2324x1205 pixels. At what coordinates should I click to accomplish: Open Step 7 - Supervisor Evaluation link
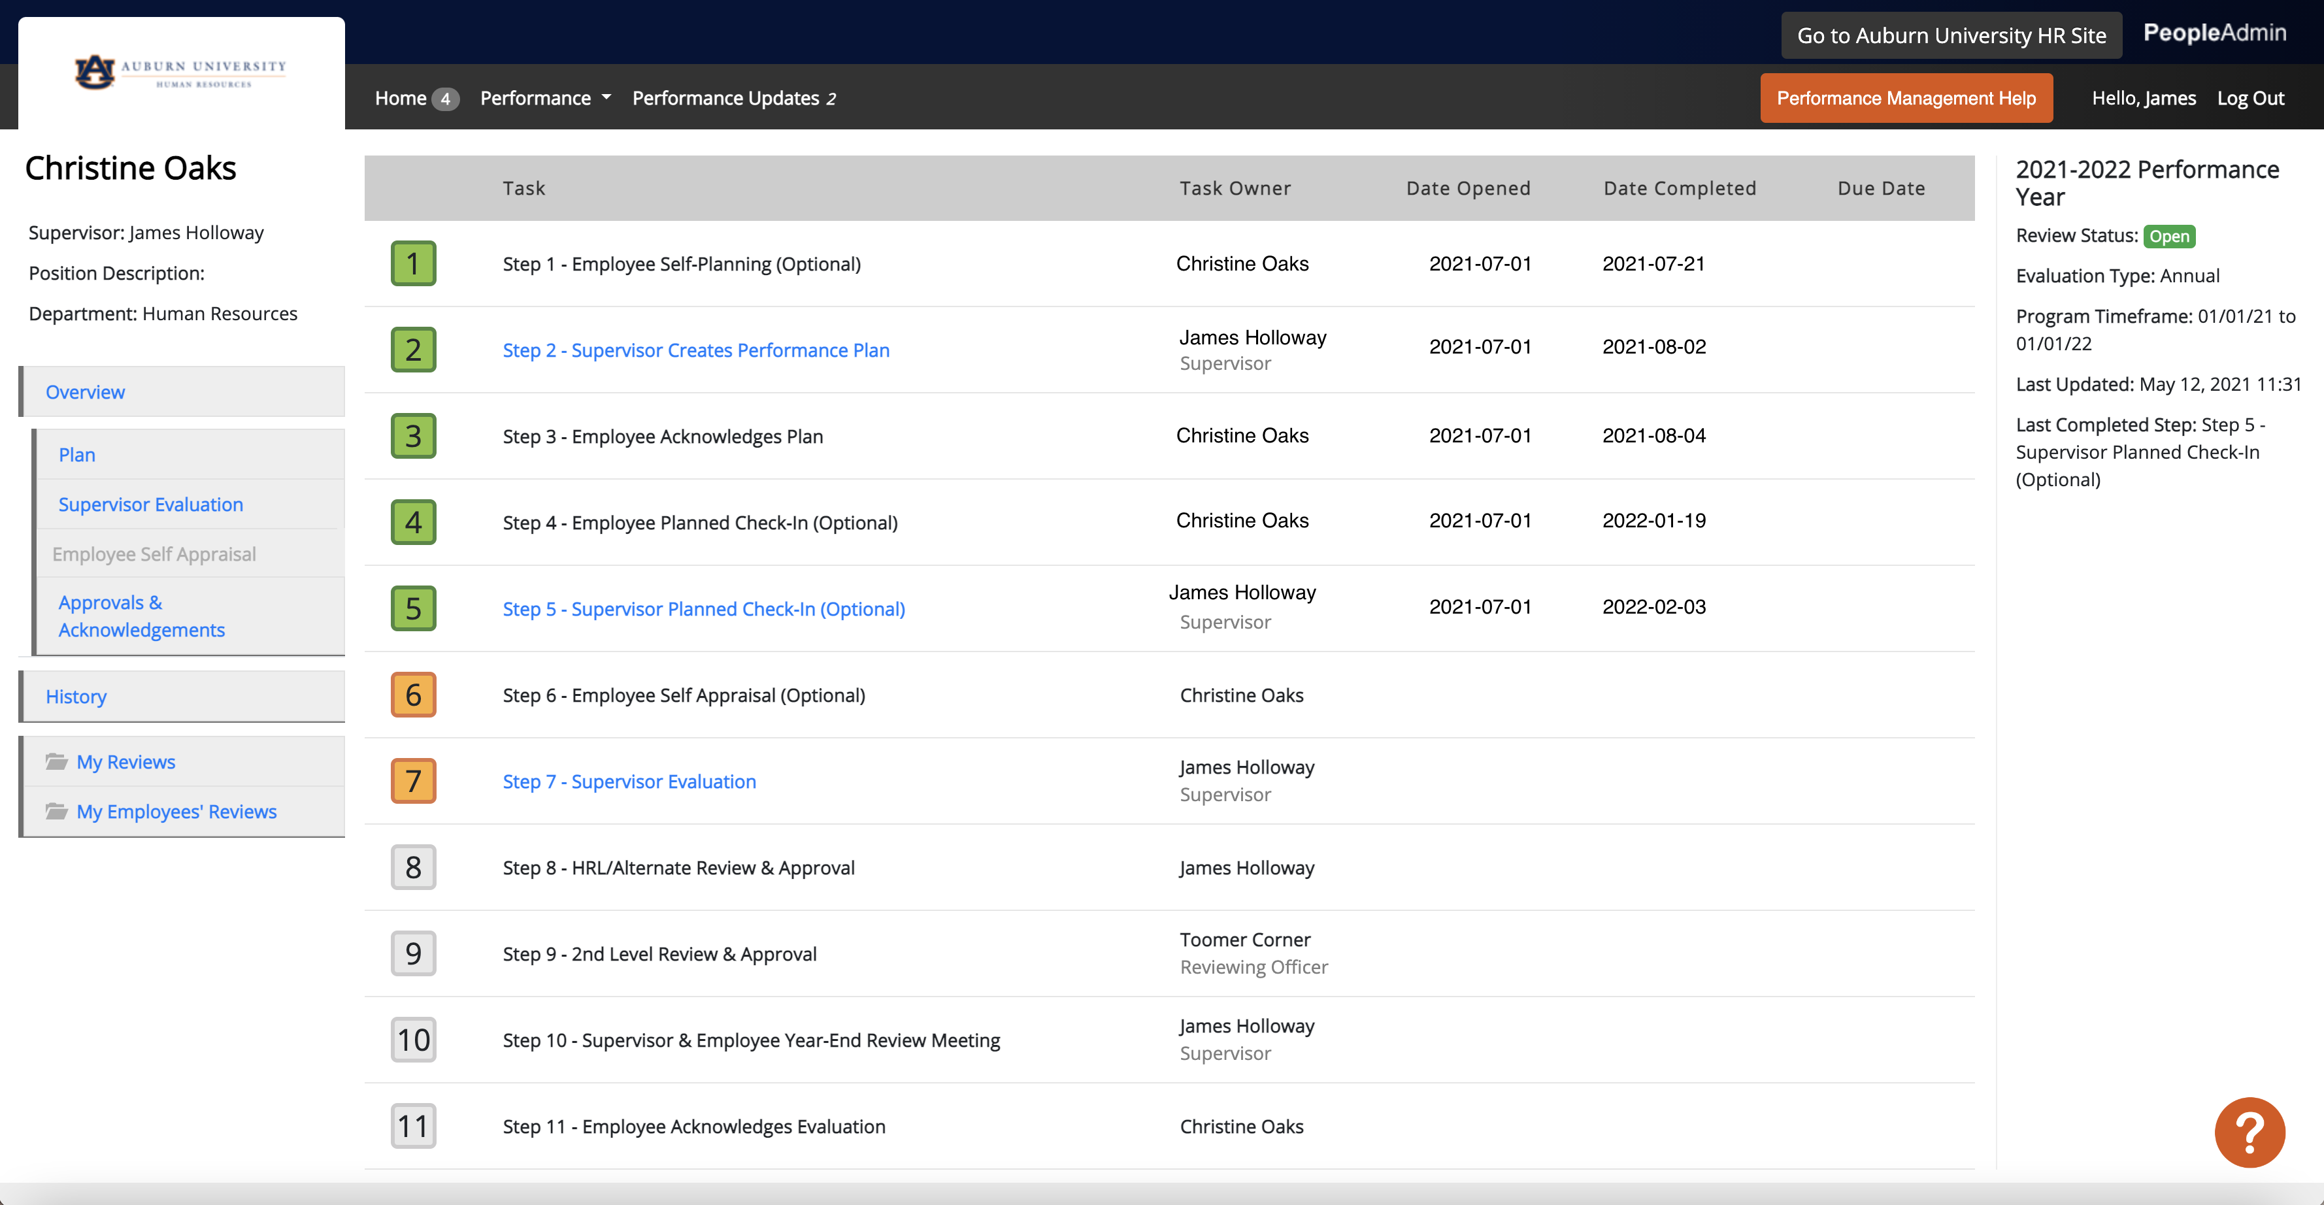tap(629, 781)
